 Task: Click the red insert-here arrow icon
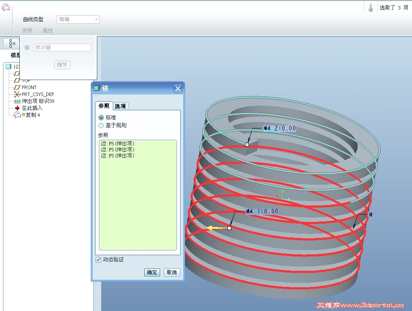point(17,108)
